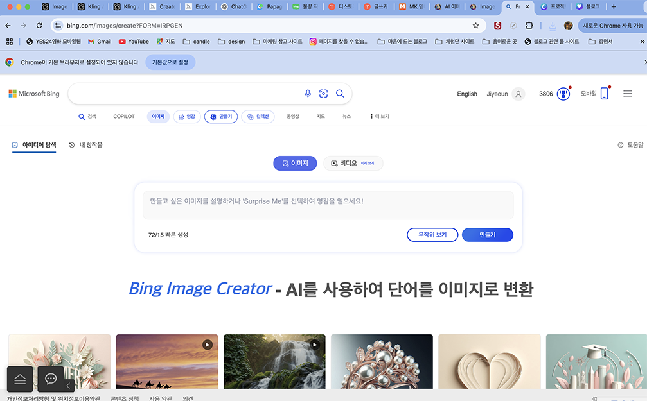
Task: Open the 뉴스 news tab
Action: [346, 117]
